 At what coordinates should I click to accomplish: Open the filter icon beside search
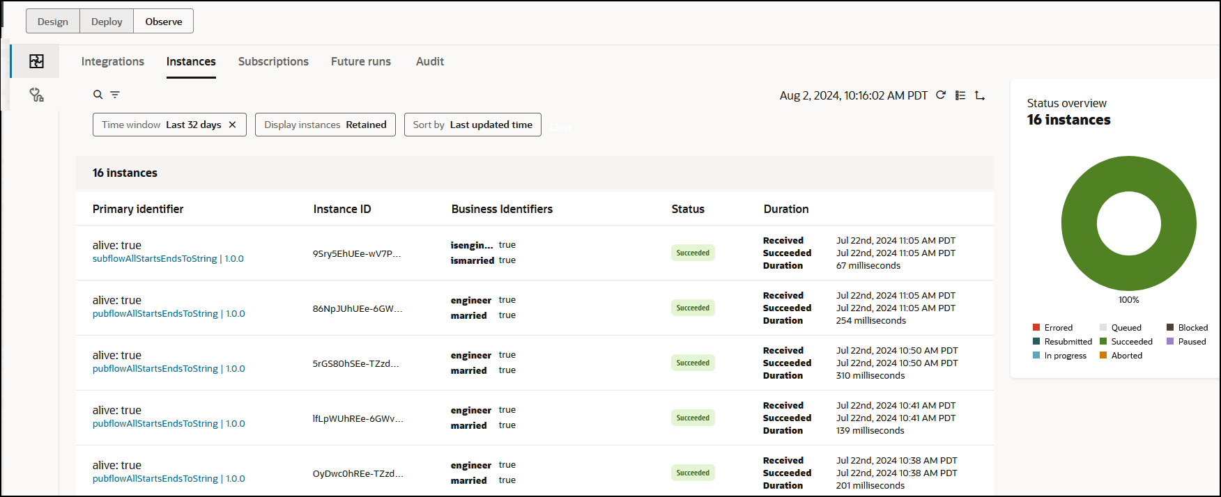[x=115, y=95]
